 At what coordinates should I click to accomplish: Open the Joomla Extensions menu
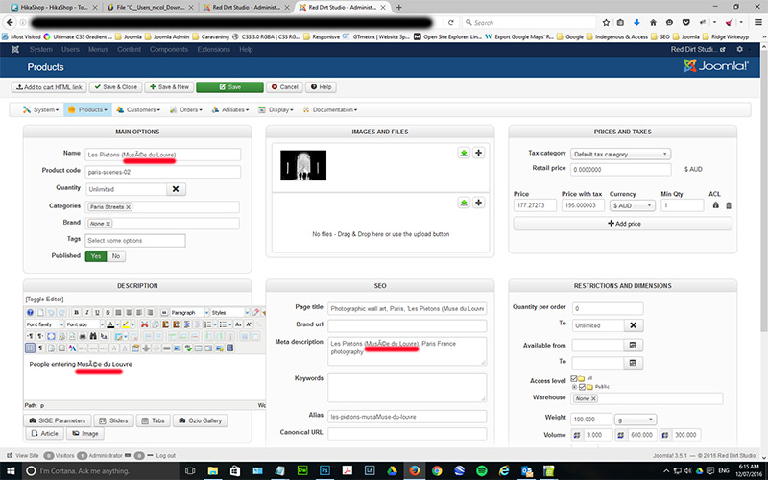[213, 49]
